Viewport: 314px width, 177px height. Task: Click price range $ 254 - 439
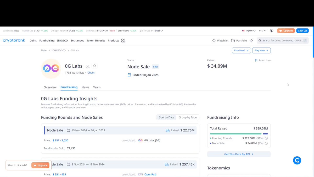tap(59, 174)
